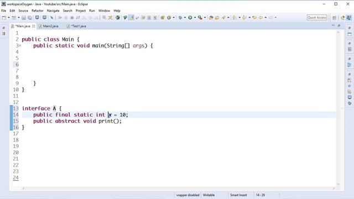Click the Save icon in toolbar
354x199 pixels.
[24, 18]
